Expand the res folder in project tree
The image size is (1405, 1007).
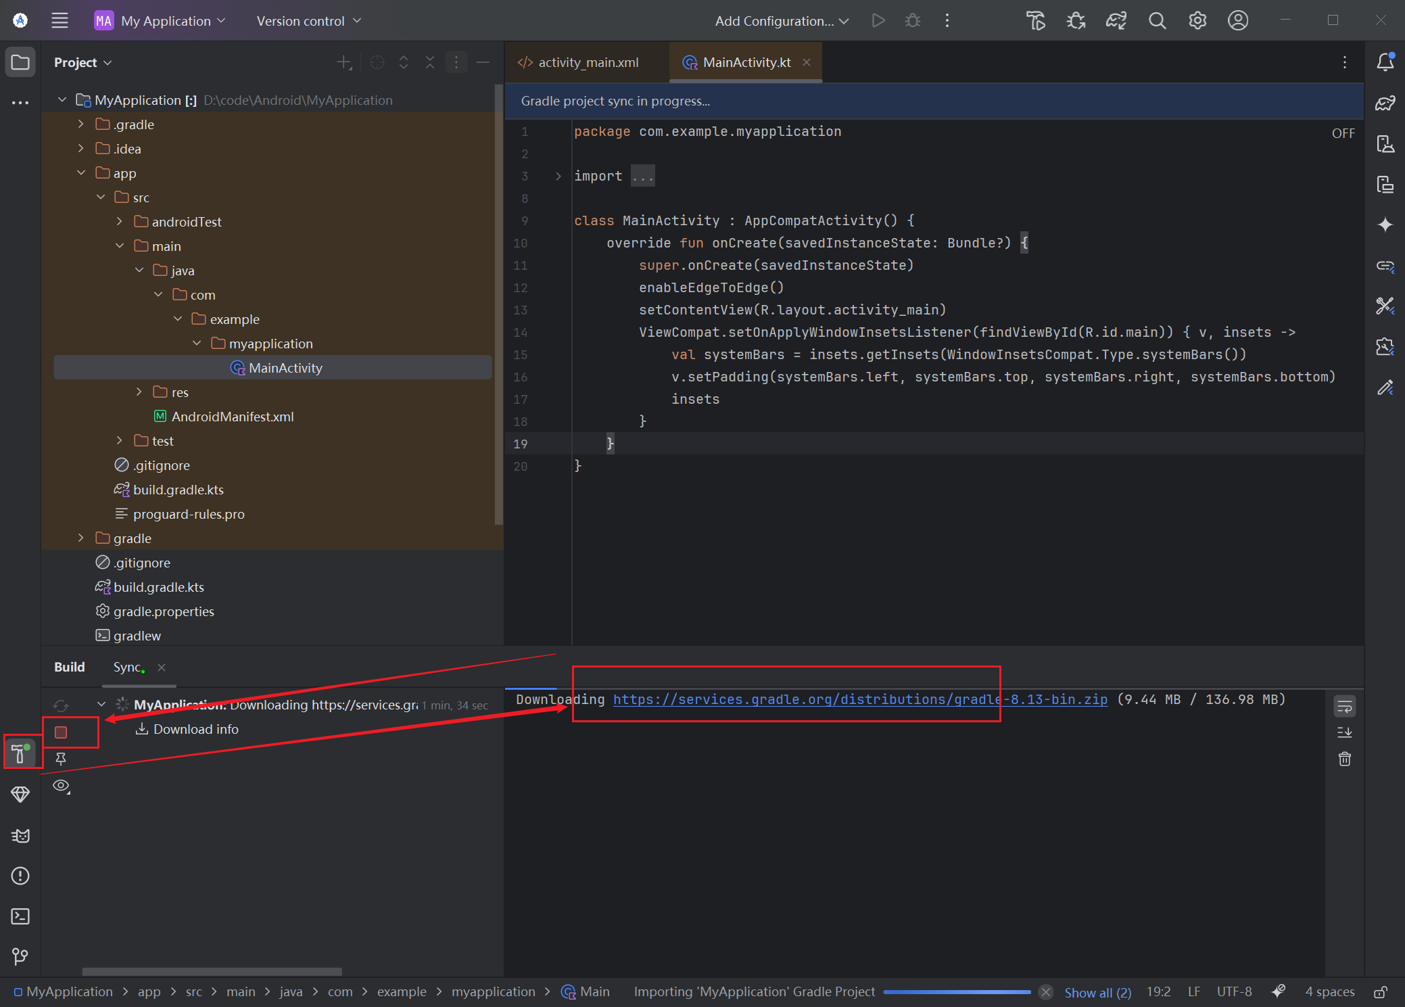[x=139, y=392]
